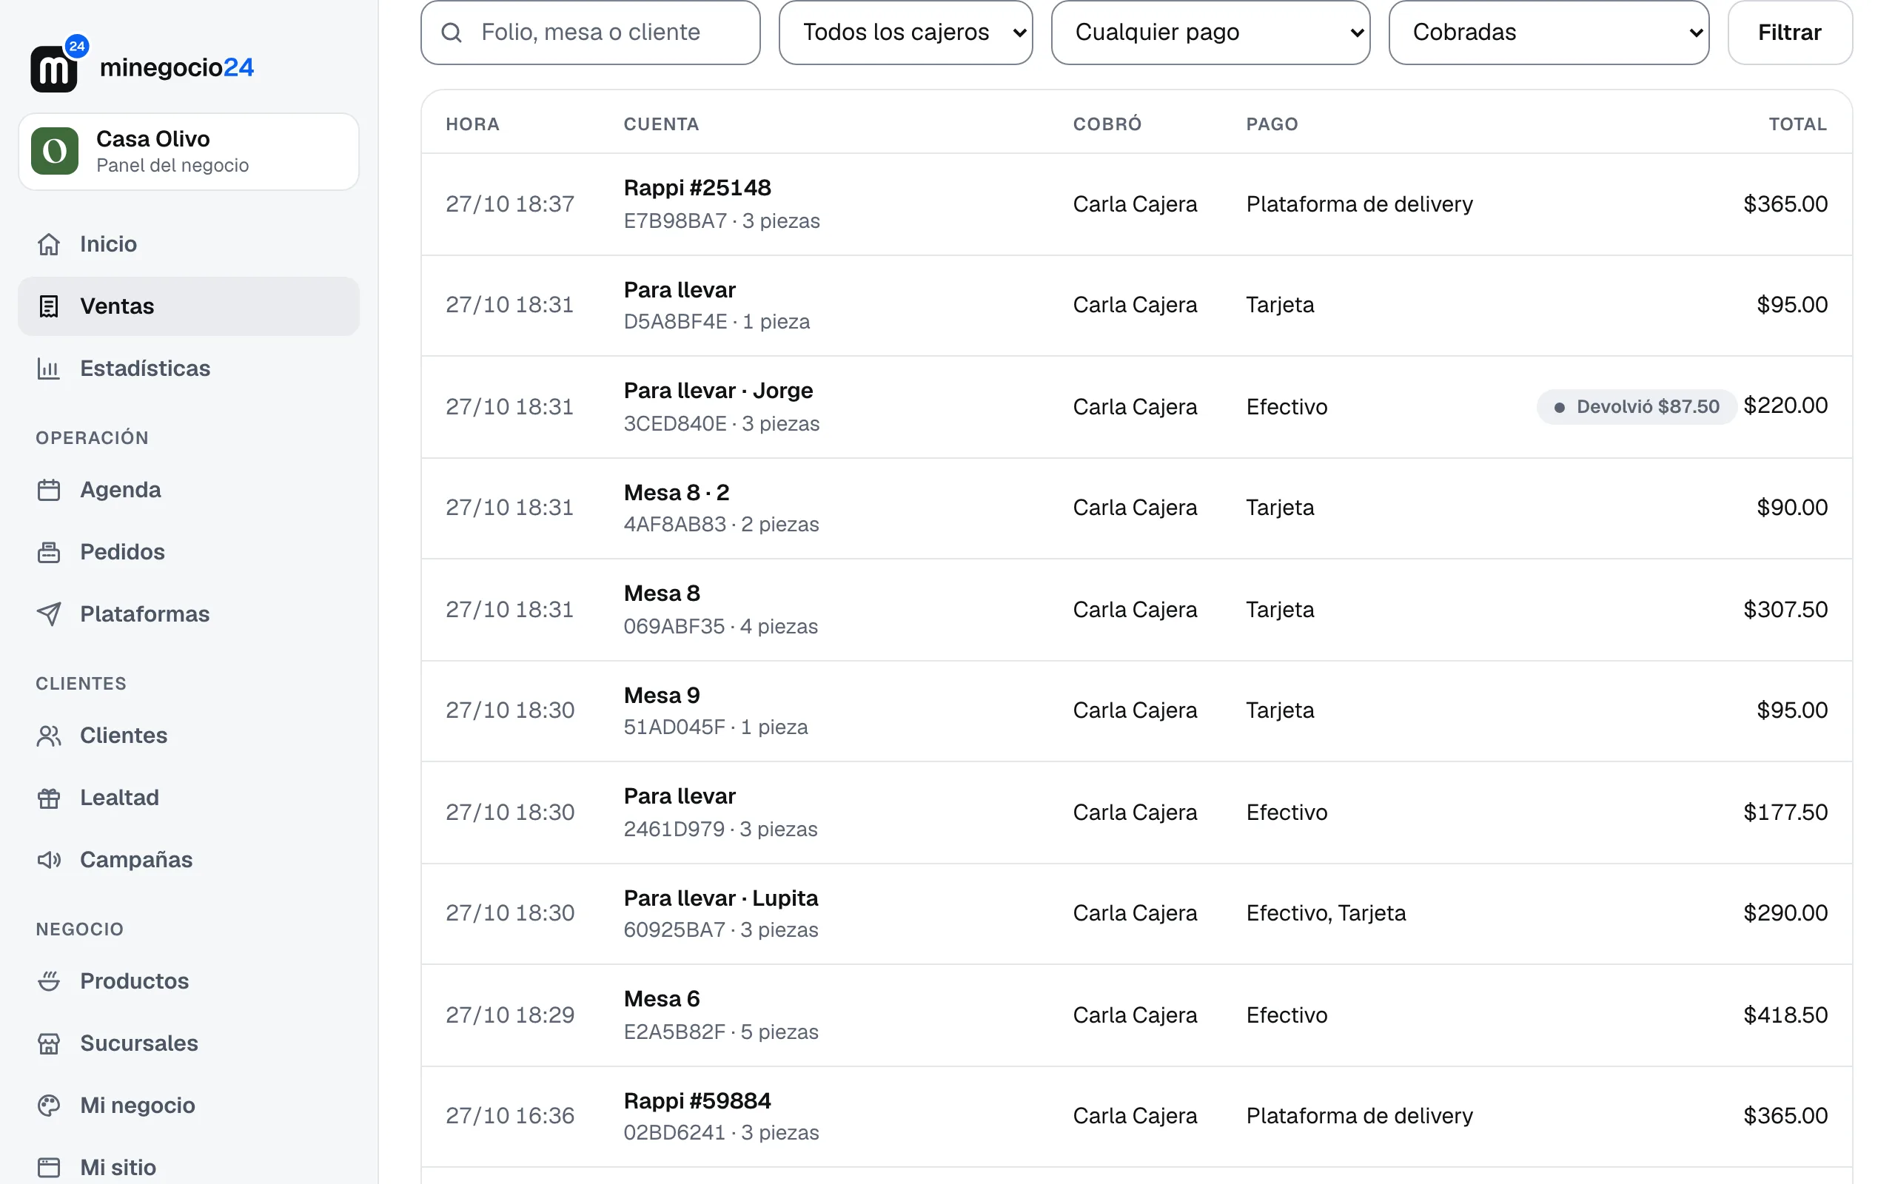Open the Casa Olivo business panel card

point(189,151)
